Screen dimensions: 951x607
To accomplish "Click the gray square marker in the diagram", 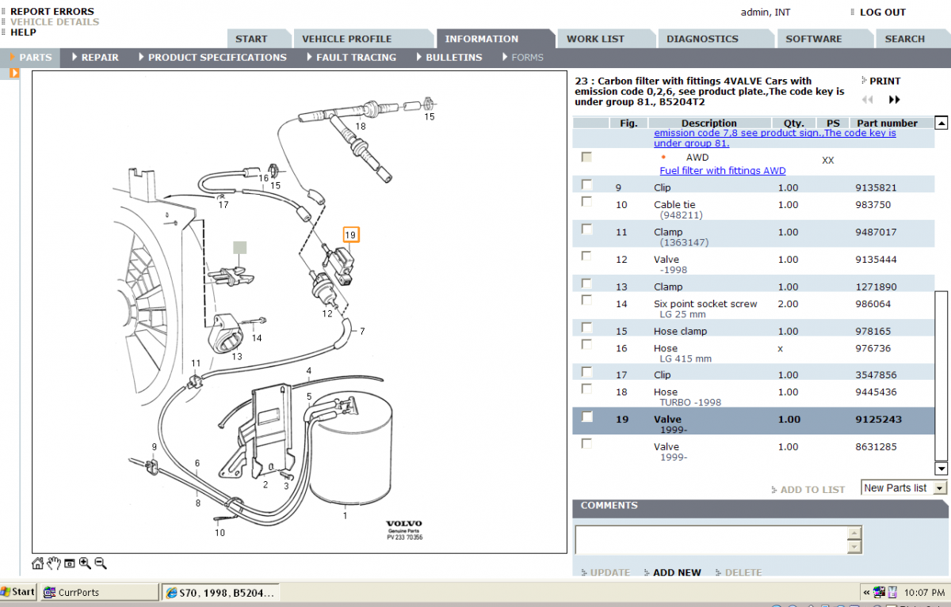I will click(239, 247).
